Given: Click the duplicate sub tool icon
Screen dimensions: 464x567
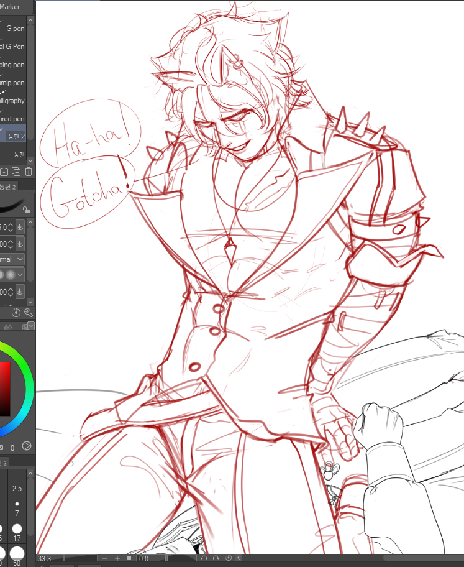Looking at the screenshot, I should [17, 172].
